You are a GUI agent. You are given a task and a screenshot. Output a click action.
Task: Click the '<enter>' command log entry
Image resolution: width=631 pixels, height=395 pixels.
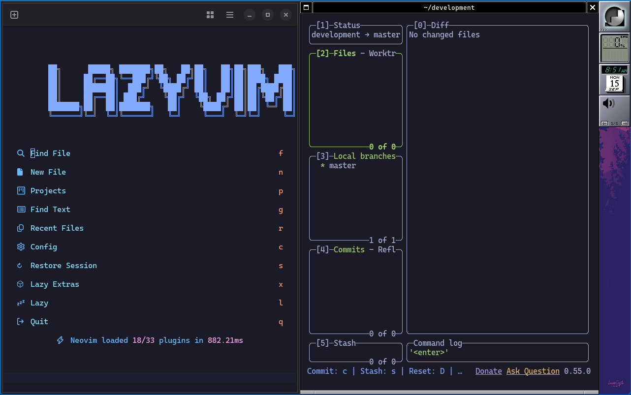tap(429, 352)
